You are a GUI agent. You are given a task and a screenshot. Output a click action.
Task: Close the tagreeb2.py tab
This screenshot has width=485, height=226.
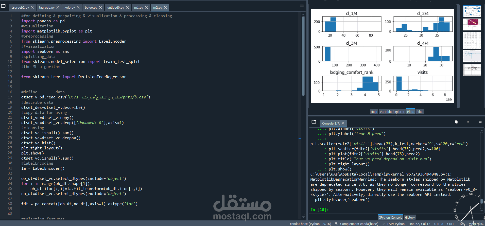(32, 7)
